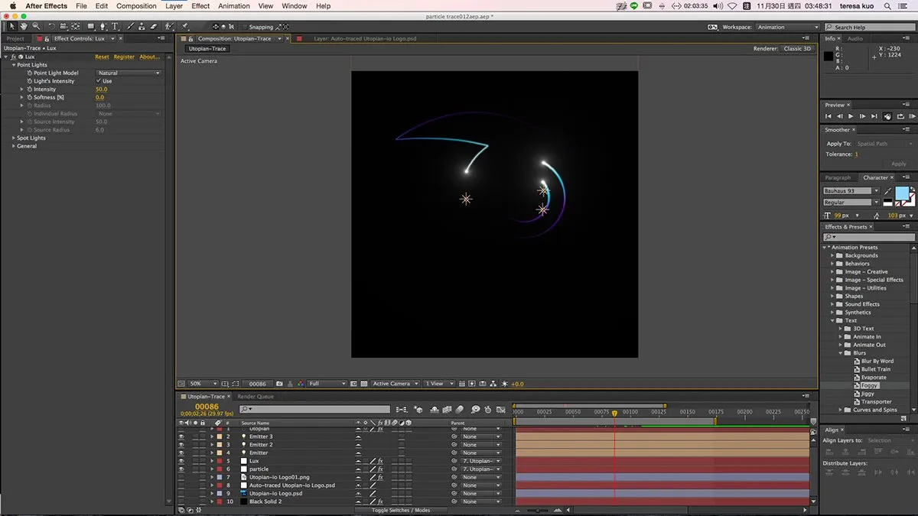
Task: Toggle visibility of the Lux layer
Action: coord(181,461)
